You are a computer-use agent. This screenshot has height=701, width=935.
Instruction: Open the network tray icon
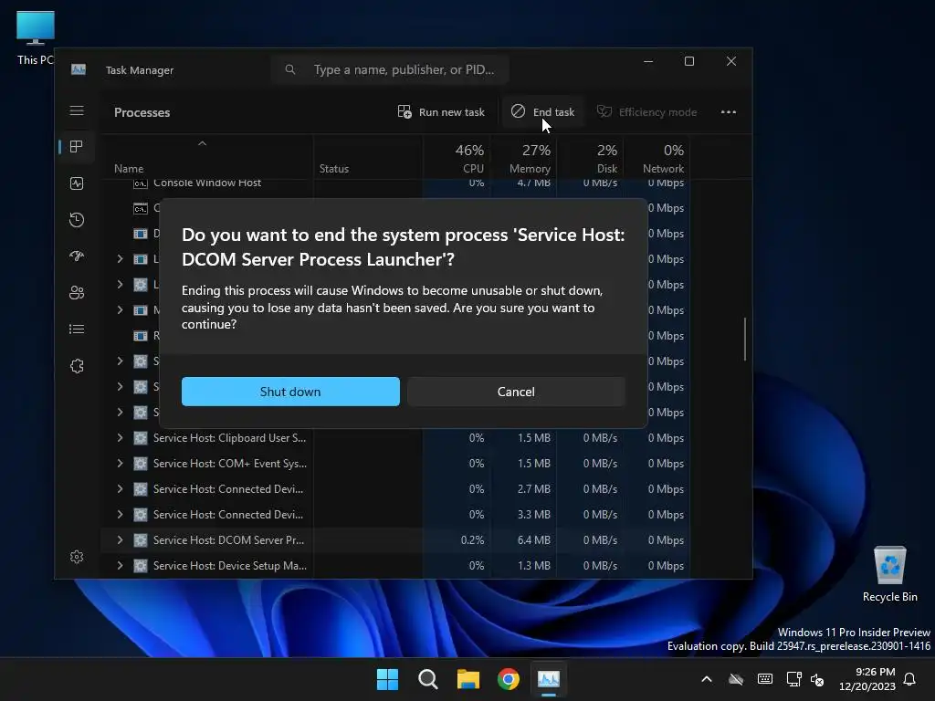[x=793, y=679]
